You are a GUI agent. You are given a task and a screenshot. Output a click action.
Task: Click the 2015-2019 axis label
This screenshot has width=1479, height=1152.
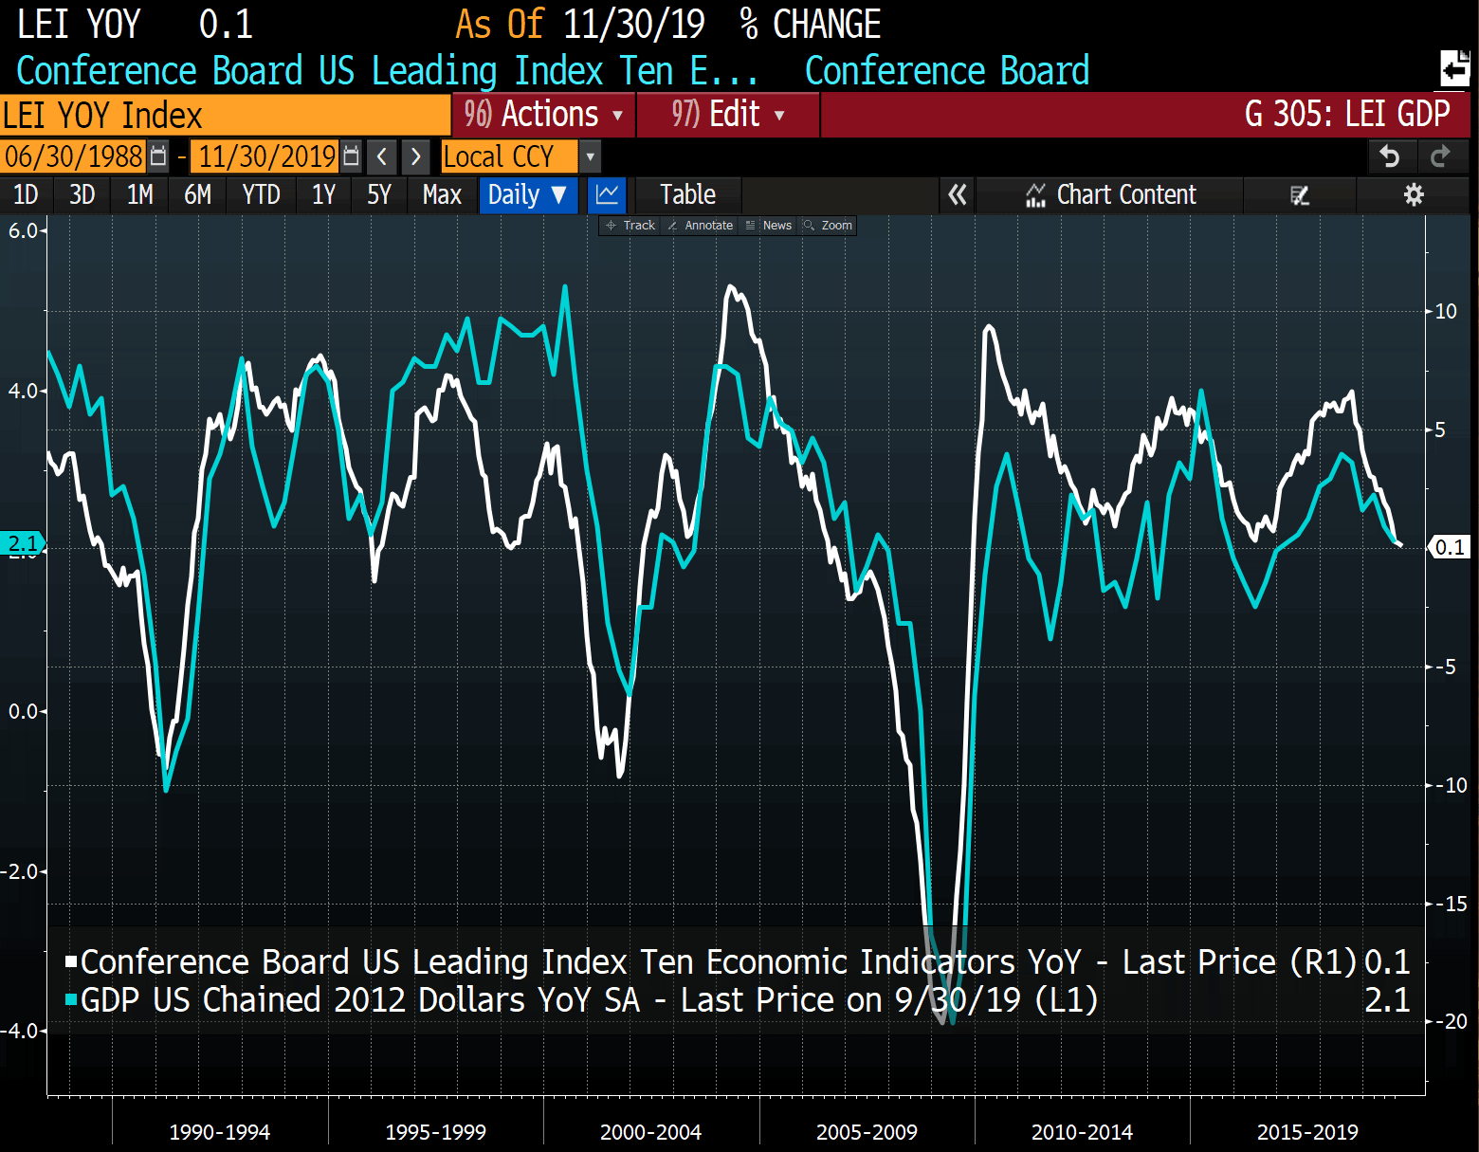click(x=1307, y=1132)
